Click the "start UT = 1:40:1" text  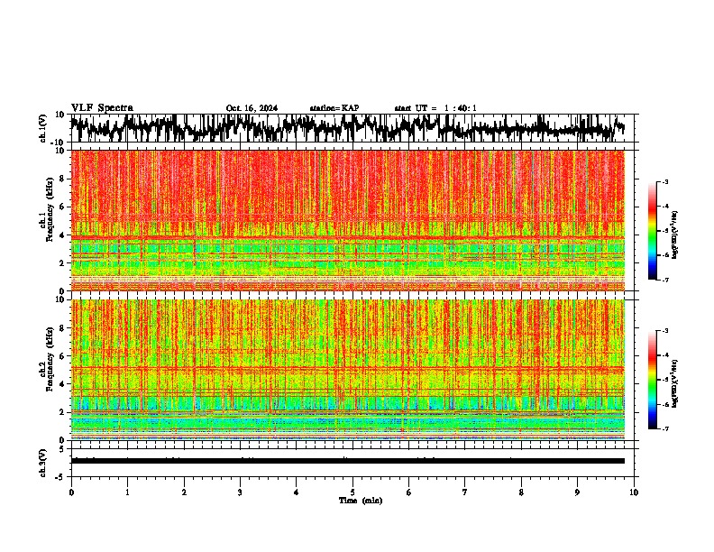click(x=435, y=108)
